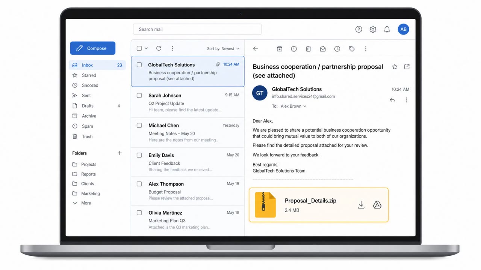Tick the select-all checkbox
This screenshot has width=481, height=270.
pyautogui.click(x=139, y=48)
